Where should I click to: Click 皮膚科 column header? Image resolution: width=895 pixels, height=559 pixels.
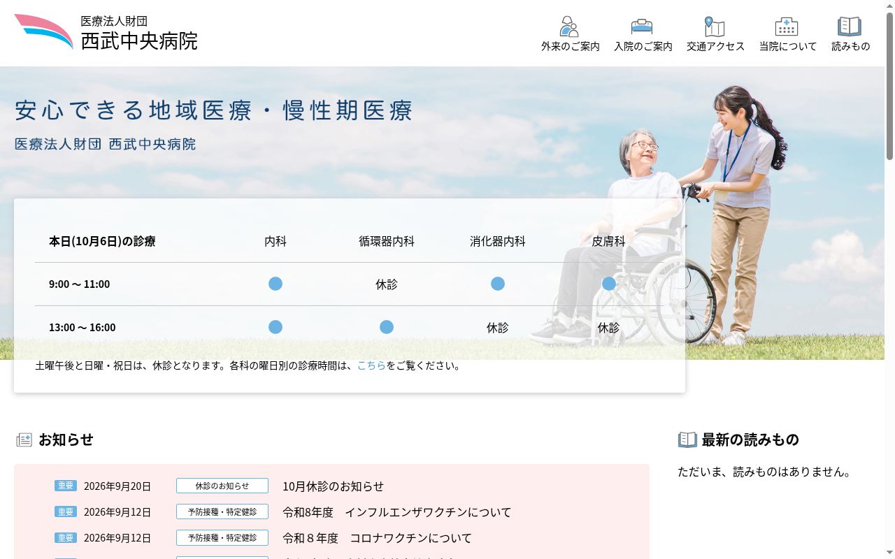tap(609, 241)
